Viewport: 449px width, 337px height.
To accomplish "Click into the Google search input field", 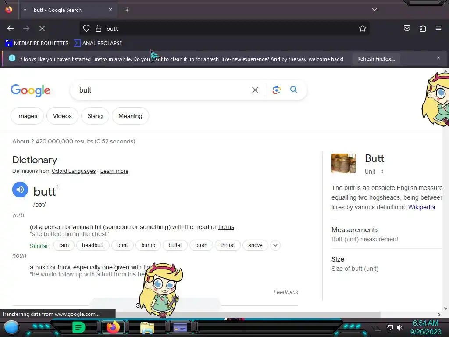I will tap(160, 90).
